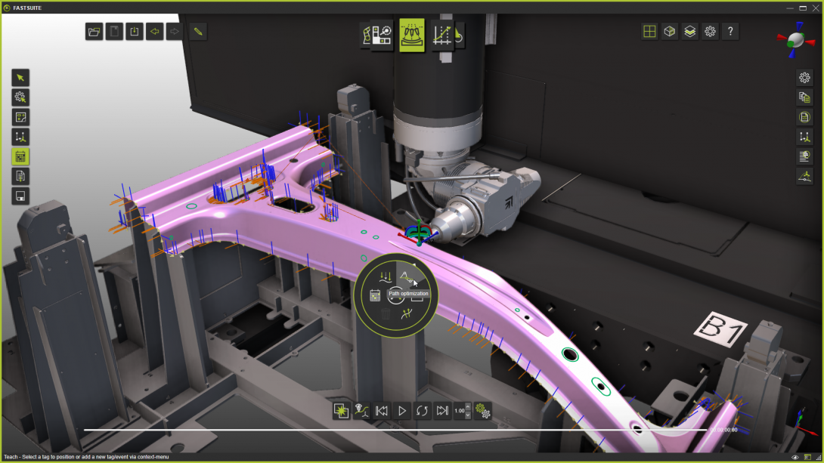Viewport: 824px width, 463px height.
Task: Toggle collision highlight mode in the playback bar
Action: [x=341, y=410]
